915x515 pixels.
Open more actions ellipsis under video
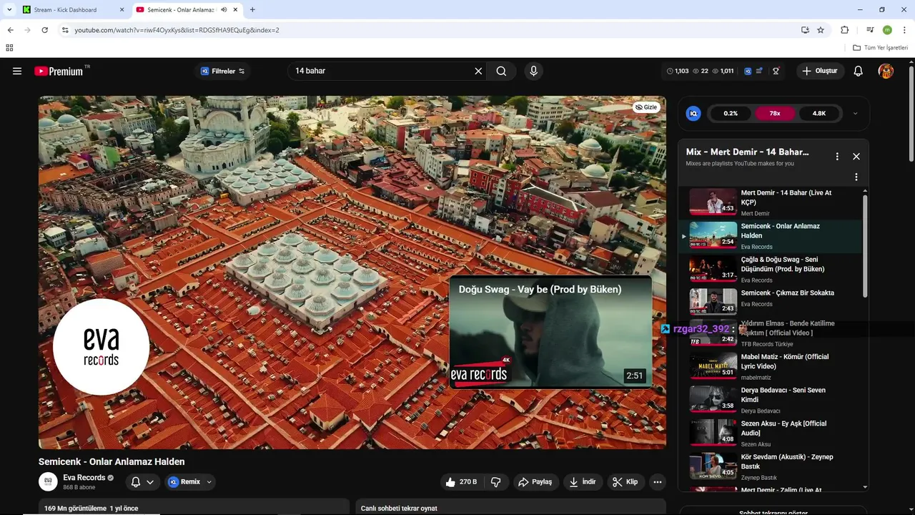658,482
